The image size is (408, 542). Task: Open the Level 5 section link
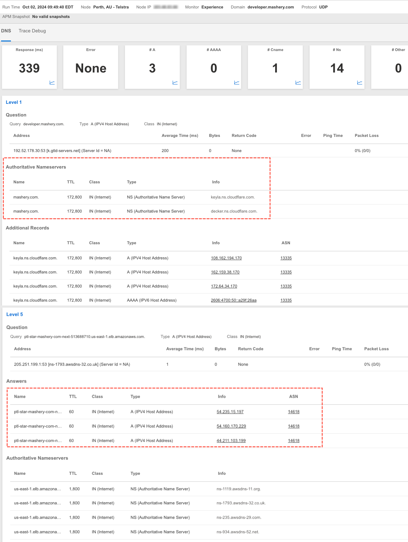[14, 315]
